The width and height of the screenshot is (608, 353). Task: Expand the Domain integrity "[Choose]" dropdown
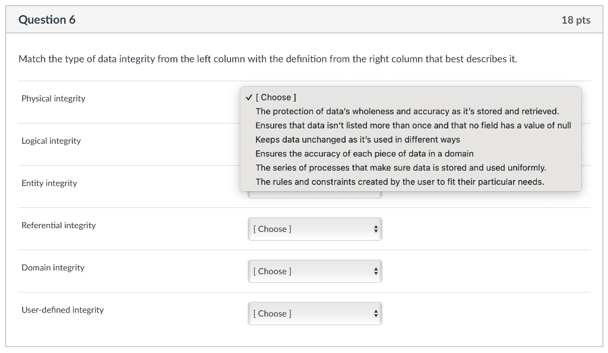tap(314, 271)
